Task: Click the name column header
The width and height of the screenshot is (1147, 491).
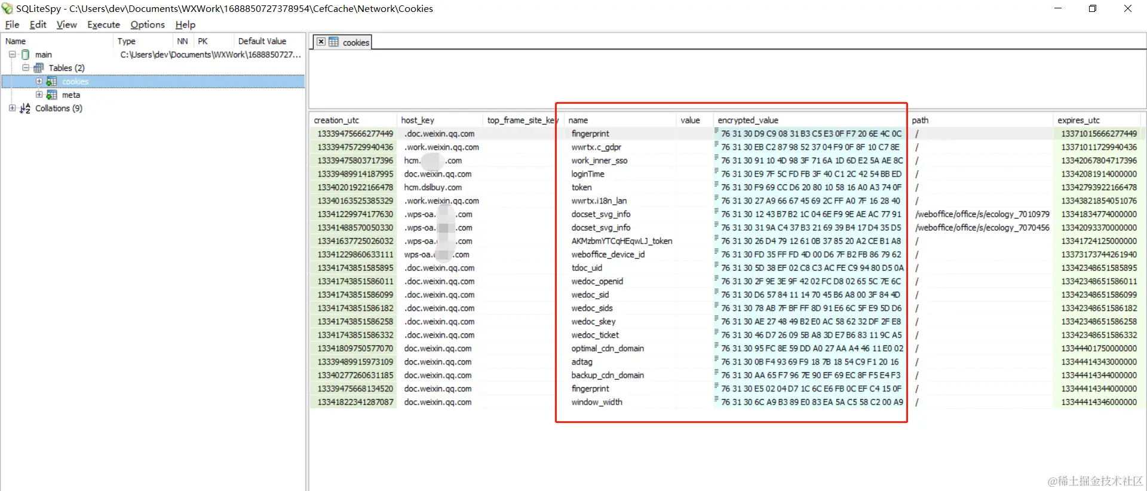Action: pyautogui.click(x=619, y=120)
